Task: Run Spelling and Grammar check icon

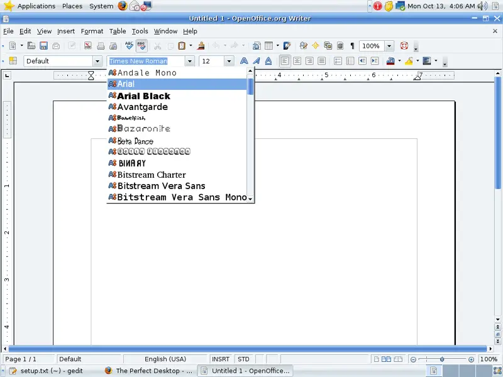Action: point(129,46)
